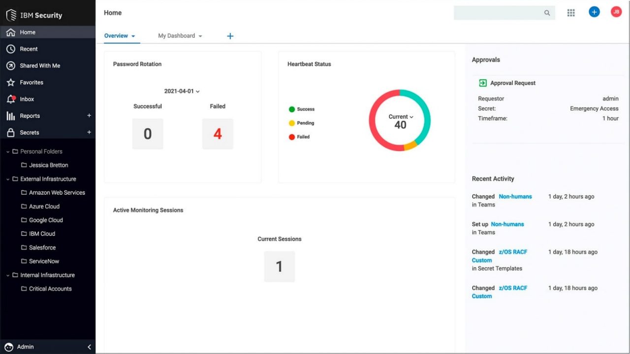This screenshot has width=630, height=354.
Task: Select the Overview tab
Action: coord(117,35)
